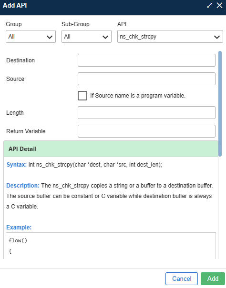The image size is (226, 288).
Task: Click the Group dropdown chevron arrow
Action: click(50, 37)
